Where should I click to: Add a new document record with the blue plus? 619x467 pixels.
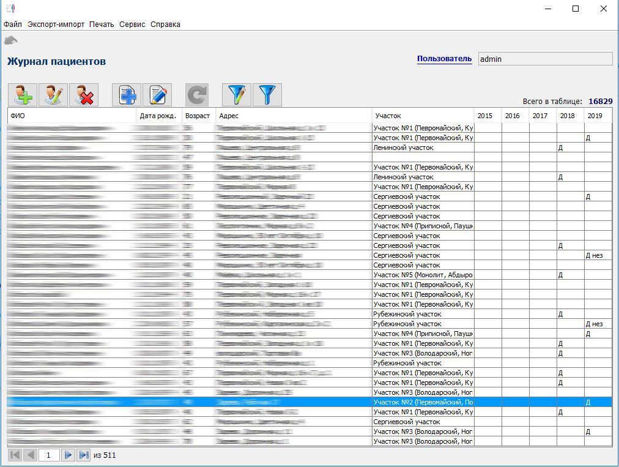click(127, 95)
